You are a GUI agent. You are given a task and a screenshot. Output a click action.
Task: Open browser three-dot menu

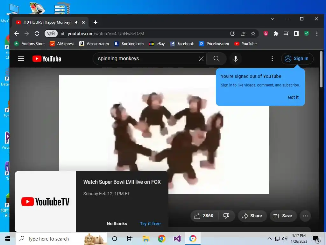coord(317,33)
